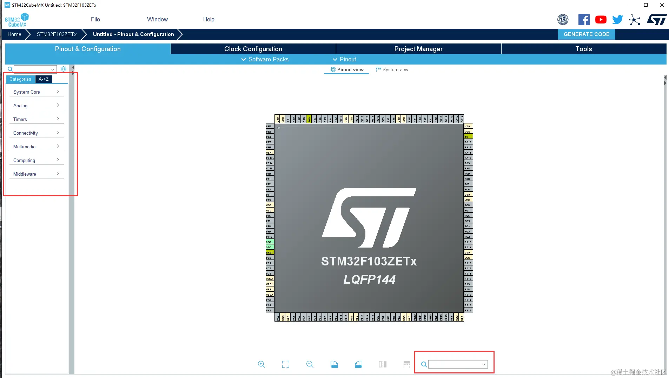Click pin PA10 on the chip
669x378 pixels.
pos(469,158)
